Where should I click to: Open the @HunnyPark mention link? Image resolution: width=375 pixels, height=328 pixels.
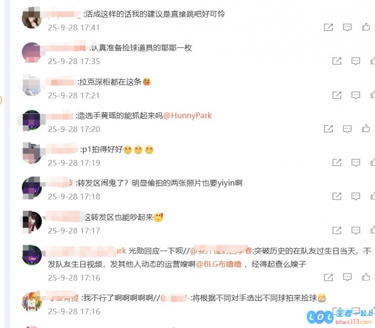tap(187, 116)
